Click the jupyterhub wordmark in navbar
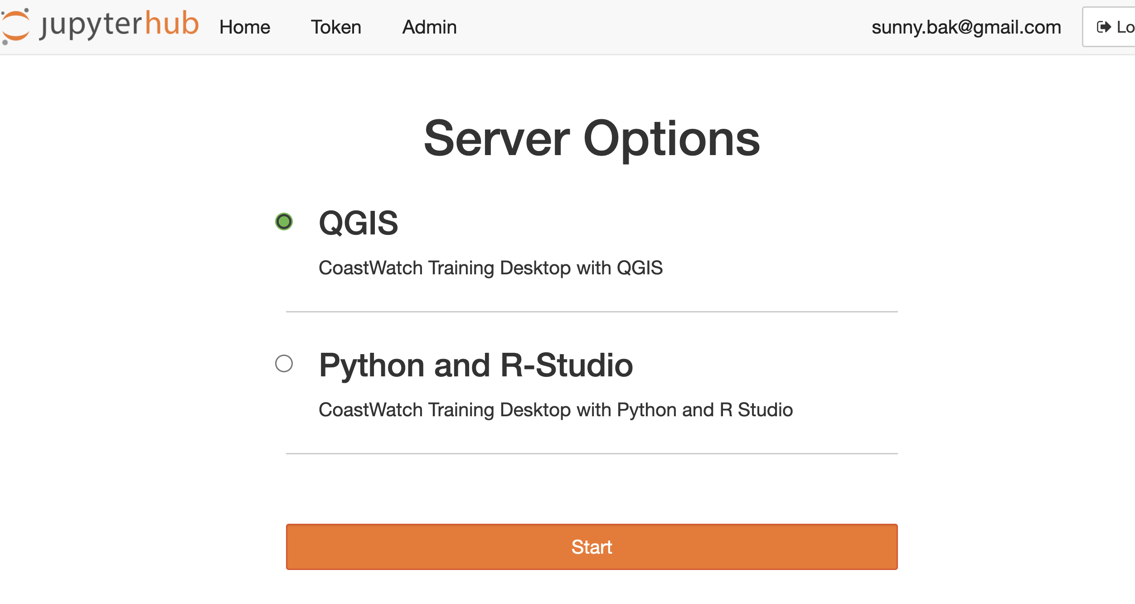This screenshot has height=604, width=1135. point(119,24)
